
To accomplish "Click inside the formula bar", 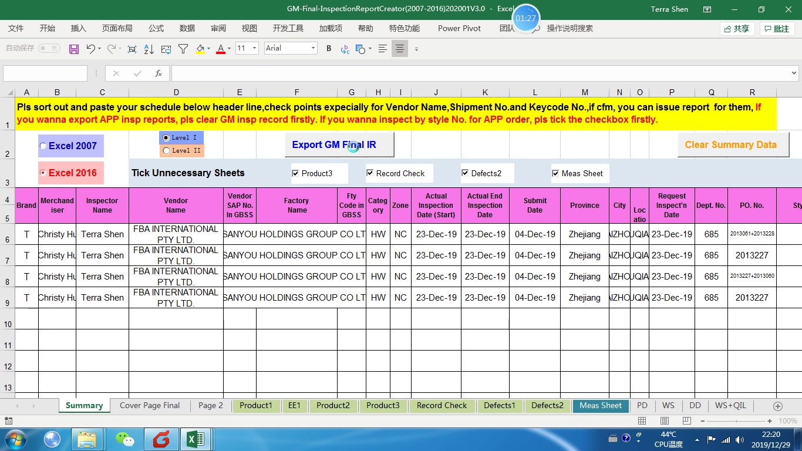I will click(411, 73).
